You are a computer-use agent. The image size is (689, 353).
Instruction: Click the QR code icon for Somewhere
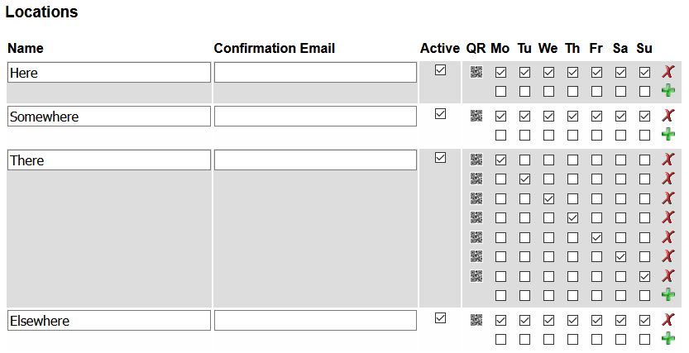pos(476,116)
